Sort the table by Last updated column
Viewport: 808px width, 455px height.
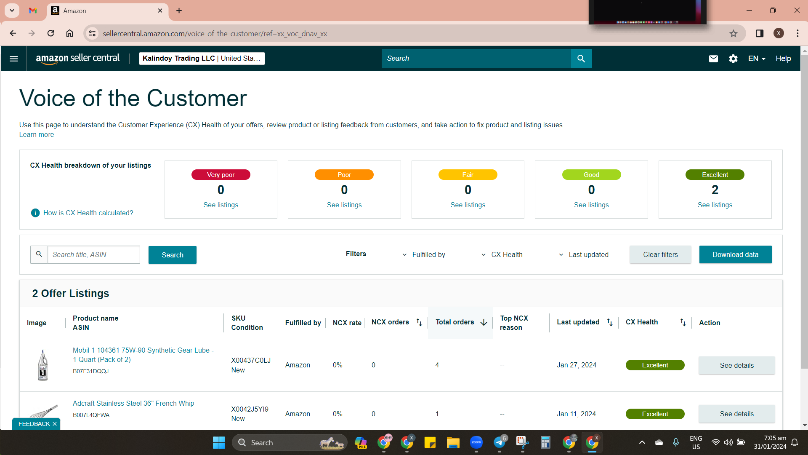click(x=609, y=322)
